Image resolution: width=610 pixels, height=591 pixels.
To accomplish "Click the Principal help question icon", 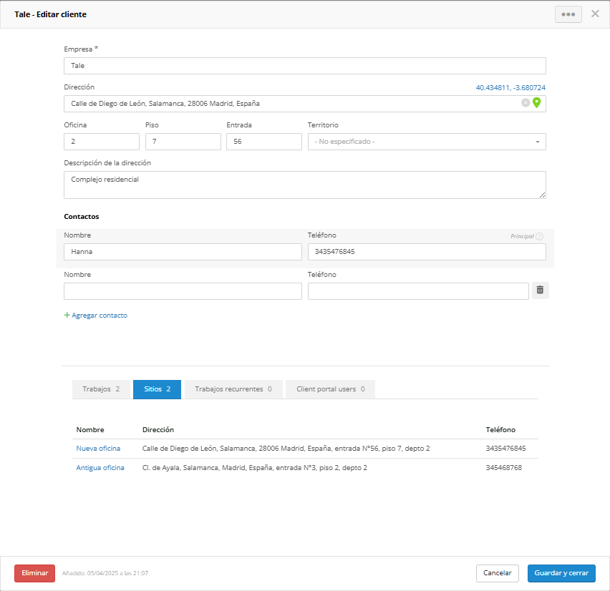I will click(x=539, y=236).
